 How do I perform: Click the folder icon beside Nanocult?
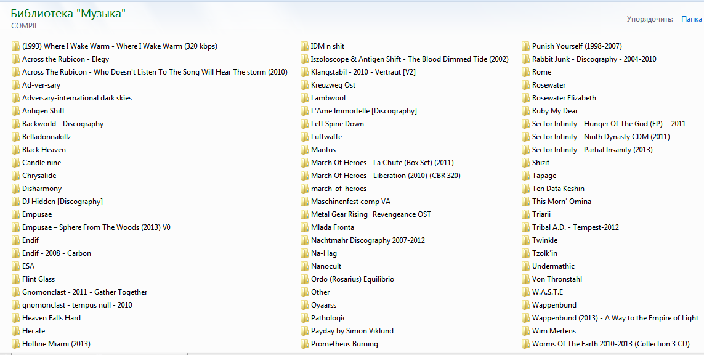click(304, 266)
